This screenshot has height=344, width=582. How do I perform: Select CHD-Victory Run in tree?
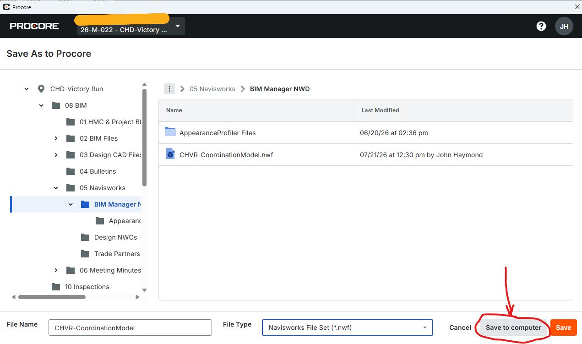[x=76, y=89]
